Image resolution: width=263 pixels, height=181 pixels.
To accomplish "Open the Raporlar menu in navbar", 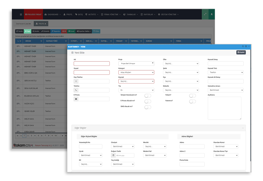I will tap(148, 14).
